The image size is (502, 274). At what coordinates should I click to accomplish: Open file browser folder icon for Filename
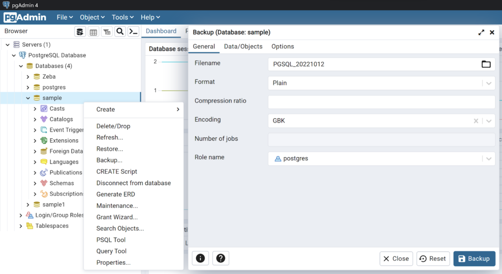486,64
